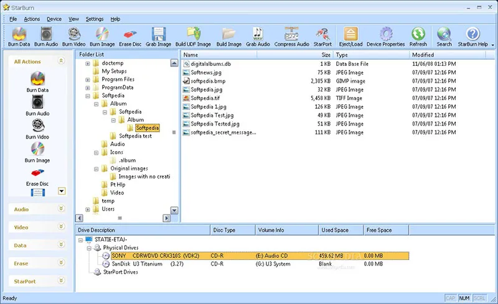Select Burn Video in the All Actions sidebar
498x304 pixels.
[37, 129]
